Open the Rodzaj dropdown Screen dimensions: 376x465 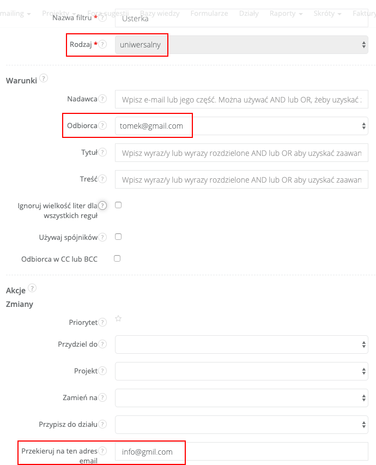(x=241, y=45)
